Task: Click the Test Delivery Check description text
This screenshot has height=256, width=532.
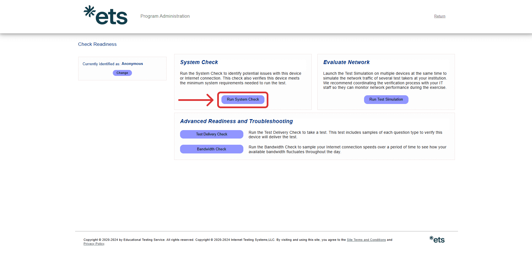Action: (x=345, y=135)
